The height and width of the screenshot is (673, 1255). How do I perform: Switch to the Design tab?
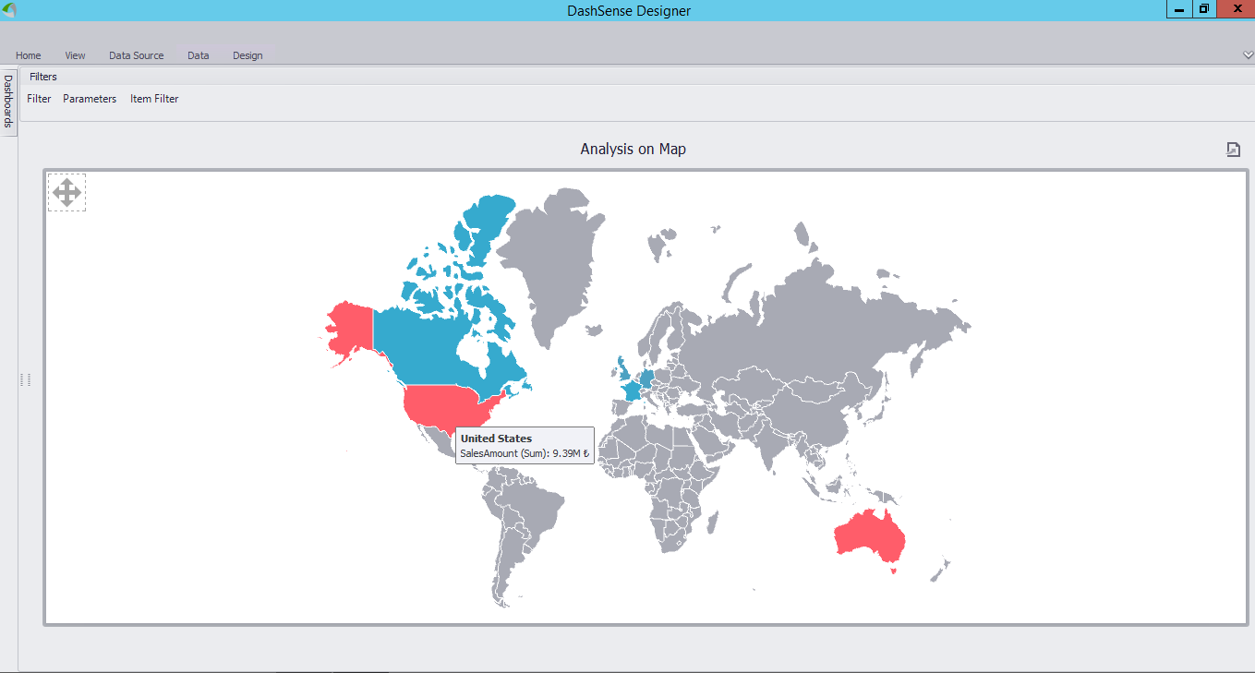247,55
